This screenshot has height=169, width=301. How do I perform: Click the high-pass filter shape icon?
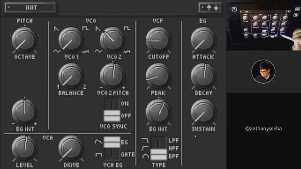click(x=145, y=148)
